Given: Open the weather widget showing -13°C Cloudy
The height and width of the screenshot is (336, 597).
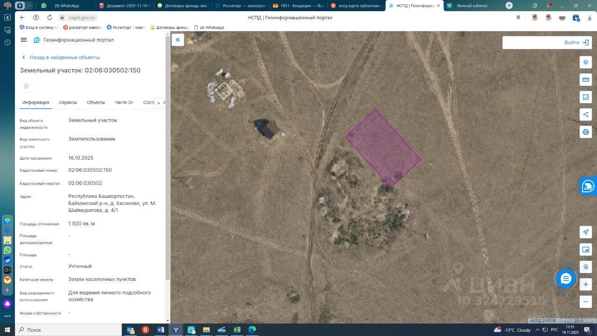Looking at the screenshot, I should click(x=513, y=330).
